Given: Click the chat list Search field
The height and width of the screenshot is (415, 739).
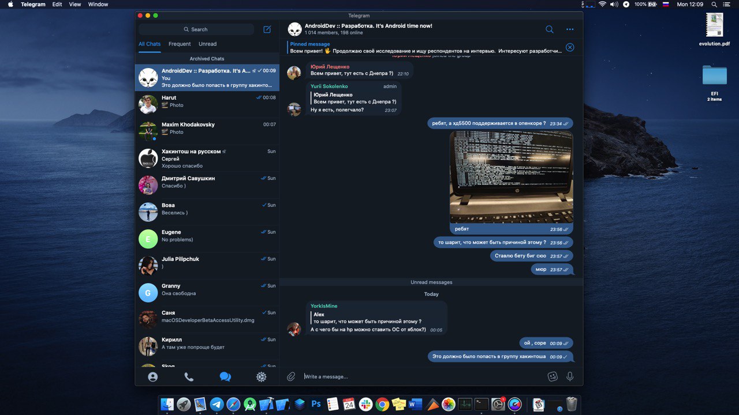Looking at the screenshot, I should 196,29.
